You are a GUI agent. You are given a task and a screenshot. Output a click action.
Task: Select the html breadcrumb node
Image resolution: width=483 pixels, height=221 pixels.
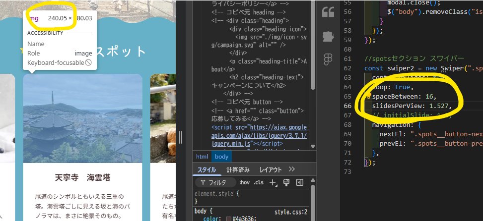202,157
